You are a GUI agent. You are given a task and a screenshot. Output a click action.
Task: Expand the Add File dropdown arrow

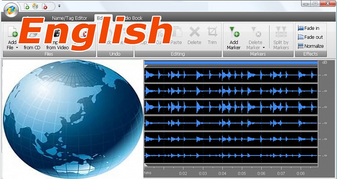[x=17, y=48]
